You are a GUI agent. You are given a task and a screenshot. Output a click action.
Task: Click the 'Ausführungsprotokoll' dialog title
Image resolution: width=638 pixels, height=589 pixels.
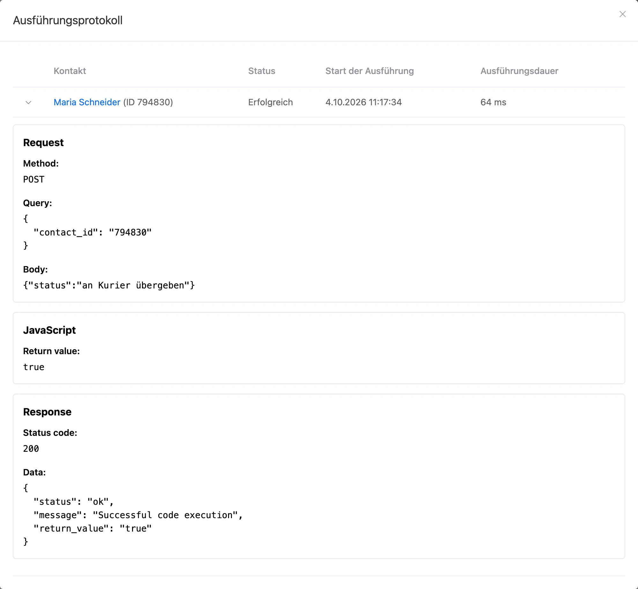[x=68, y=20]
